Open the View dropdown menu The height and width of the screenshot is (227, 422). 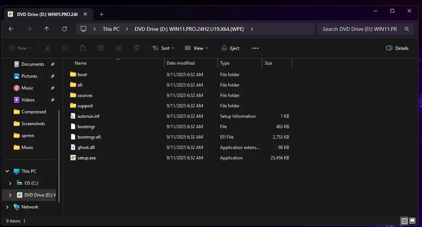point(196,48)
